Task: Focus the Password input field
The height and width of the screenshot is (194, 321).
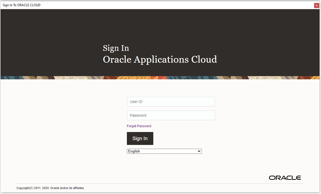Action: click(x=171, y=115)
